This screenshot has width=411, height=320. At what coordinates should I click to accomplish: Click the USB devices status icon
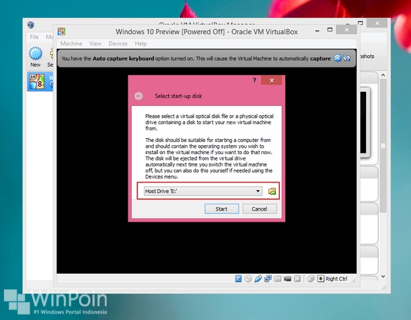[258, 279]
